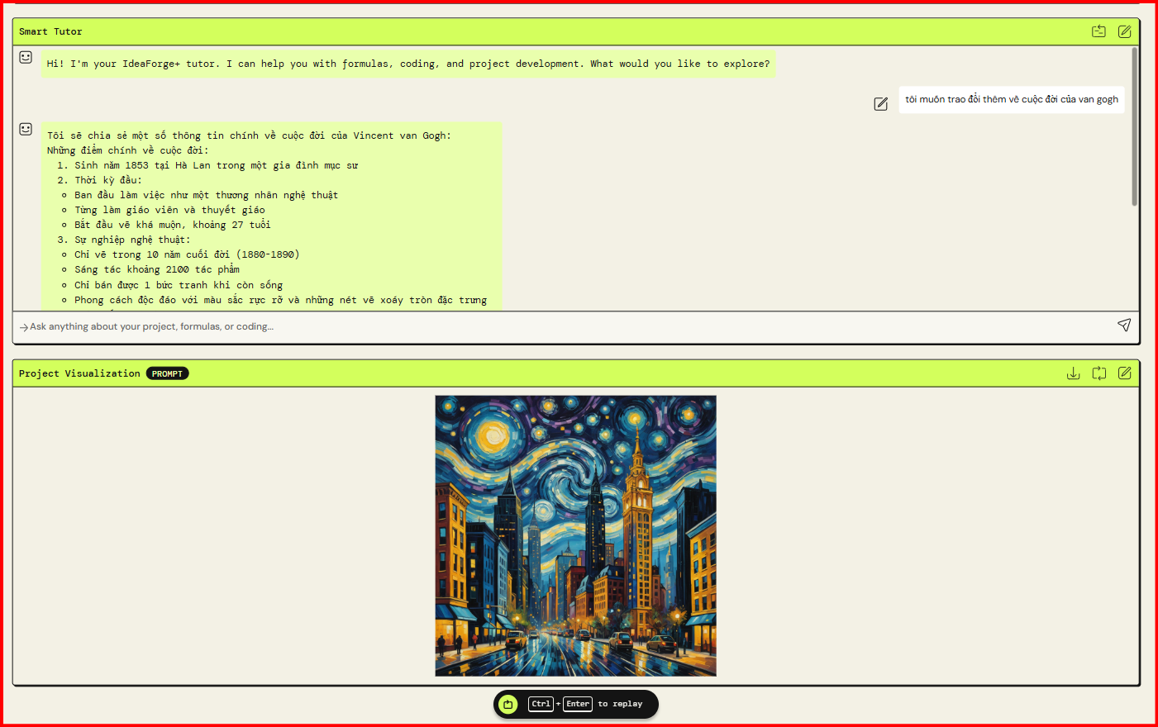Click the edit icon beside the van gogh message
Screen dimensions: 1158x727
coord(881,103)
